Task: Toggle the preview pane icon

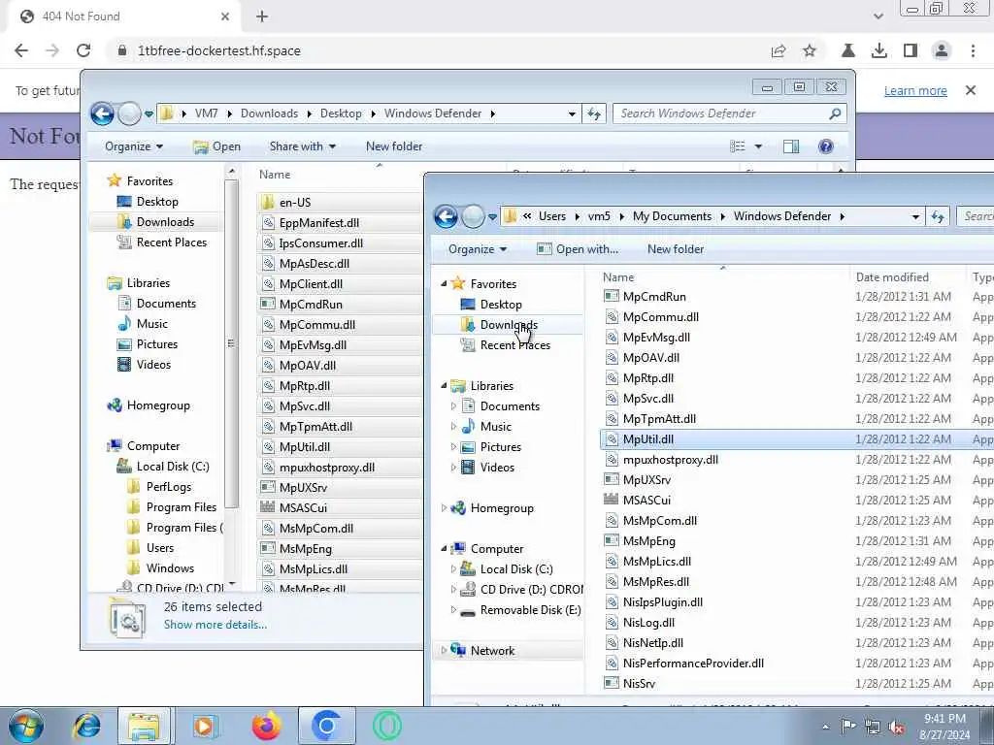Action: pos(791,147)
